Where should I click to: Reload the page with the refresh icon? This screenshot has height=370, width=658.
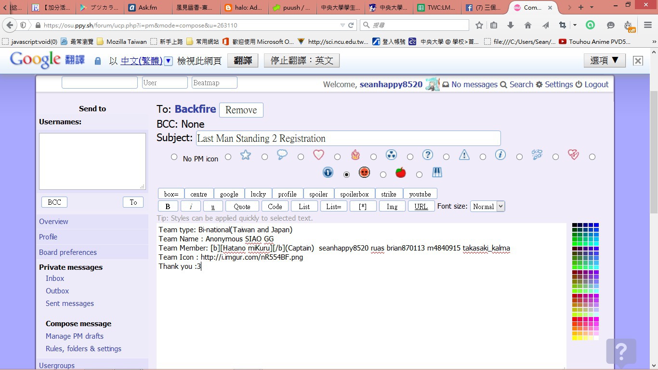point(351,25)
